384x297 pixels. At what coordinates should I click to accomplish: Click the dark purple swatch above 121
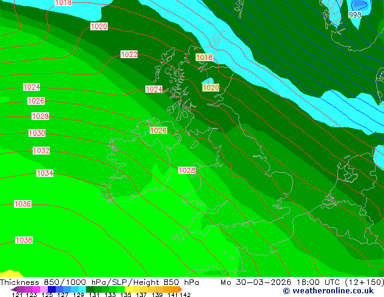tap(21, 289)
